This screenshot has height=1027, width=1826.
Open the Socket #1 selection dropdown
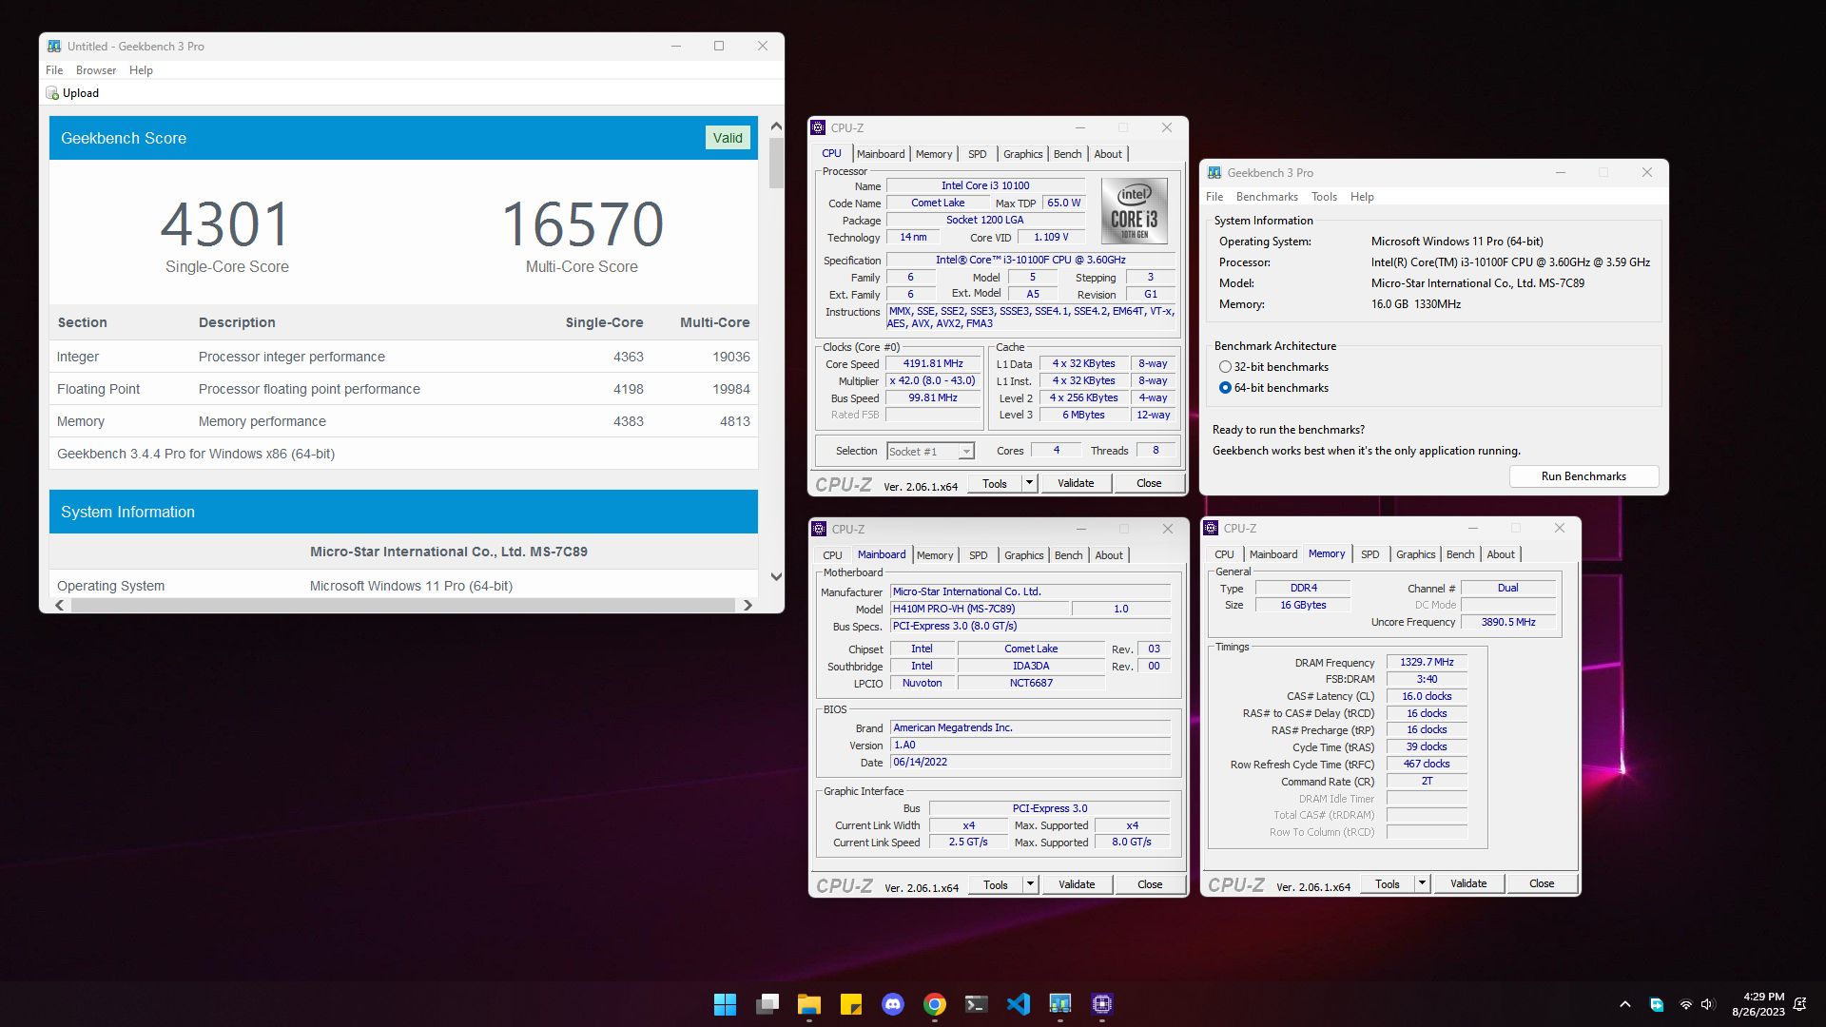click(930, 452)
